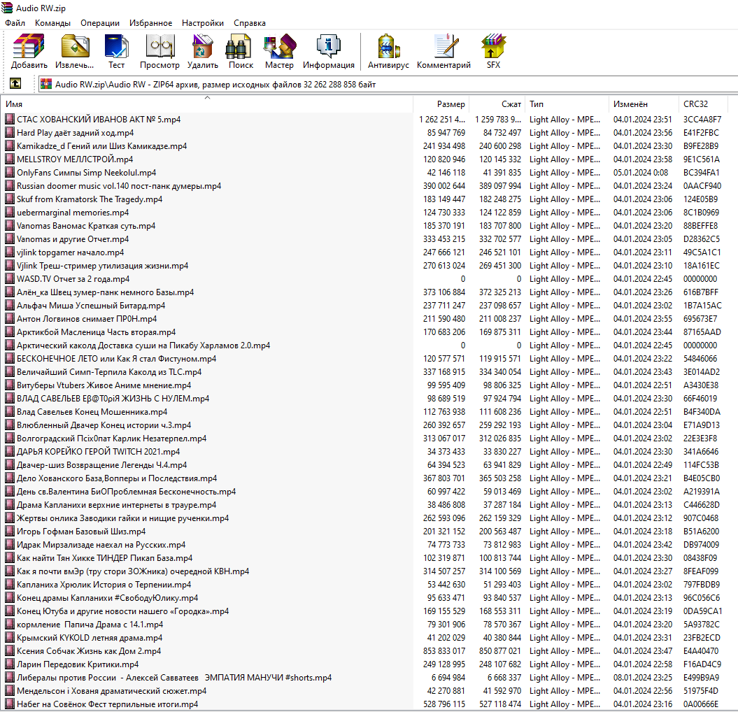Show archive Информация icon
This screenshot has width=738, height=712.
[329, 47]
